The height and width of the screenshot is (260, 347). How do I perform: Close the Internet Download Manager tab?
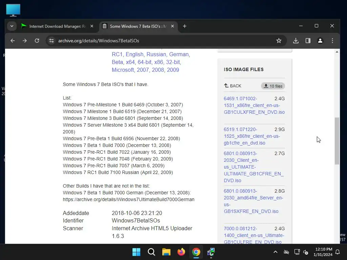tap(92, 26)
